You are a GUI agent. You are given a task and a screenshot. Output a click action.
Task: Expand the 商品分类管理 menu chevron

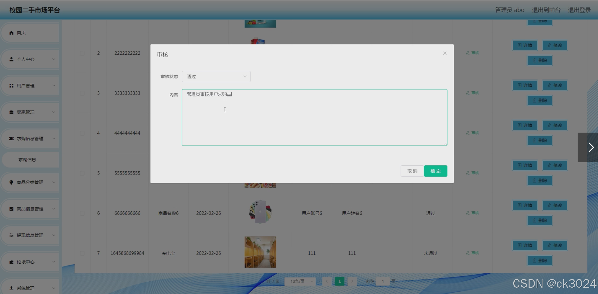(x=54, y=182)
